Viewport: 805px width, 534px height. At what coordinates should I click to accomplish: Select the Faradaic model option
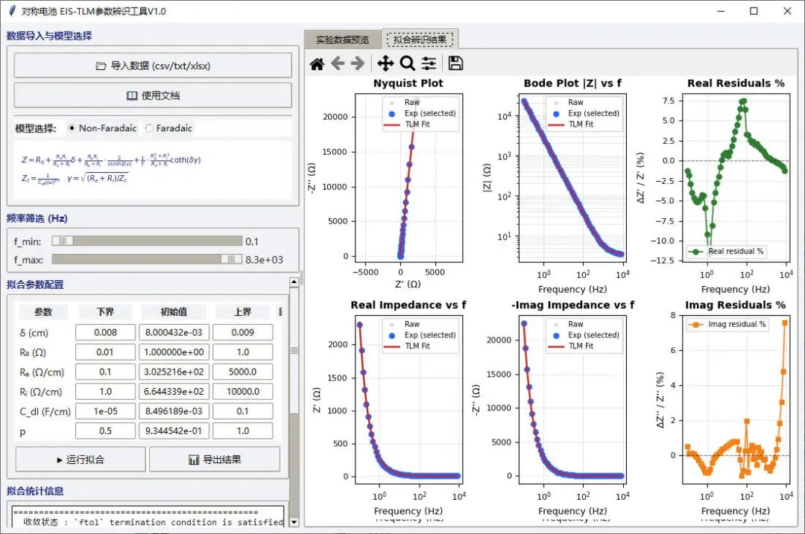tap(169, 128)
